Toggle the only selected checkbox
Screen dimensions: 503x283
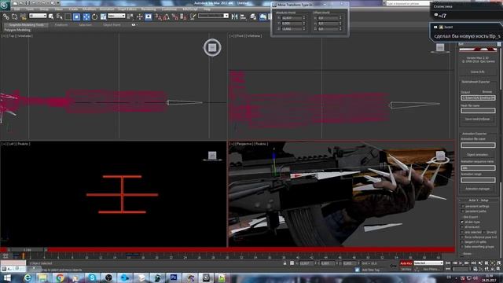coord(463,232)
